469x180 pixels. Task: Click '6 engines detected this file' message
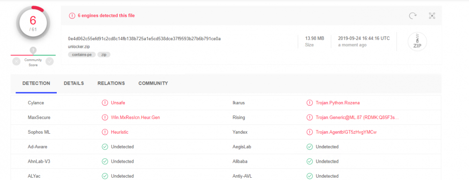(x=106, y=16)
